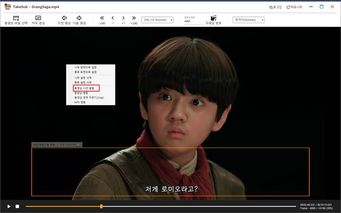Click the subtitle generation icon (자막 생성)

(x=38, y=20)
